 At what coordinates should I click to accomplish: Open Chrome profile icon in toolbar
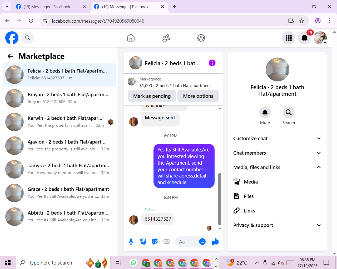click(318, 21)
